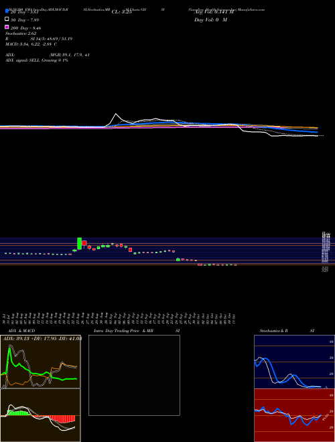Click the 'Avg Vol: 0.141 M' label
335x442 pixels.
pyautogui.click(x=214, y=12)
